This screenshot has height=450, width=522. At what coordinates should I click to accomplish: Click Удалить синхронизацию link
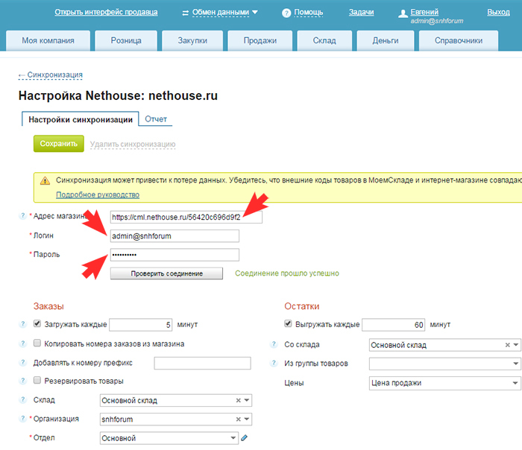click(133, 145)
